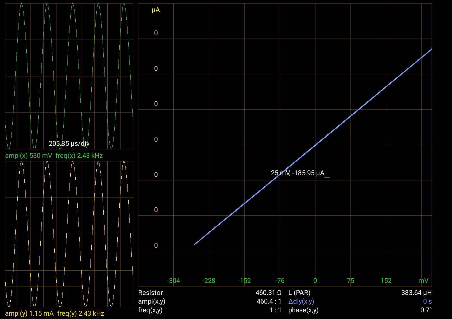The image size is (452, 319).
Task: Select the Resistor component label
Action: 150,293
